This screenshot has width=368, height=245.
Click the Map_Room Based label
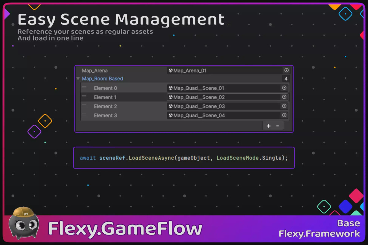point(102,79)
